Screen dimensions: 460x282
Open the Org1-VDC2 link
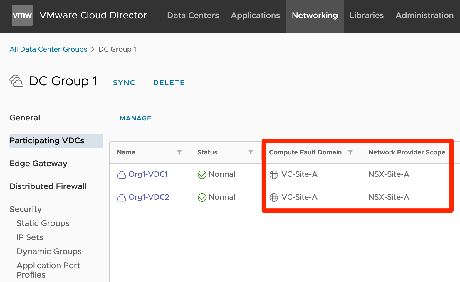pyautogui.click(x=149, y=197)
